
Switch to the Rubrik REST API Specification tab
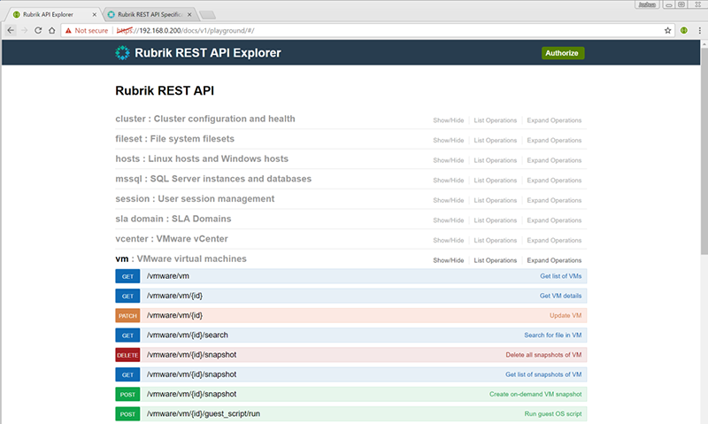coord(149,14)
